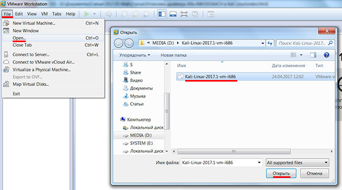Choose Map Virtual Disks menu entry

click(x=53, y=84)
